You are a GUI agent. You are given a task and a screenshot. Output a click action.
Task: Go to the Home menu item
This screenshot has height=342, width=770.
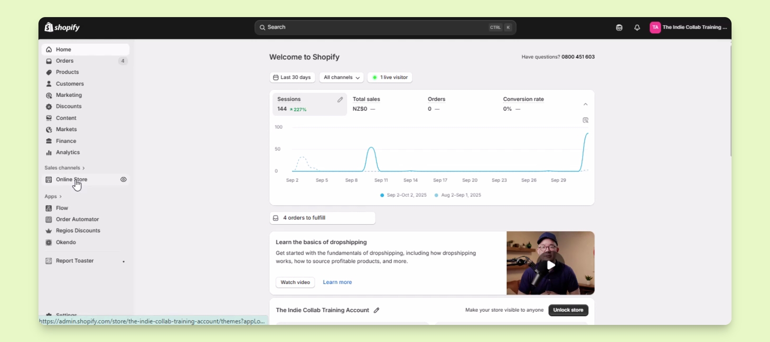(x=85, y=49)
